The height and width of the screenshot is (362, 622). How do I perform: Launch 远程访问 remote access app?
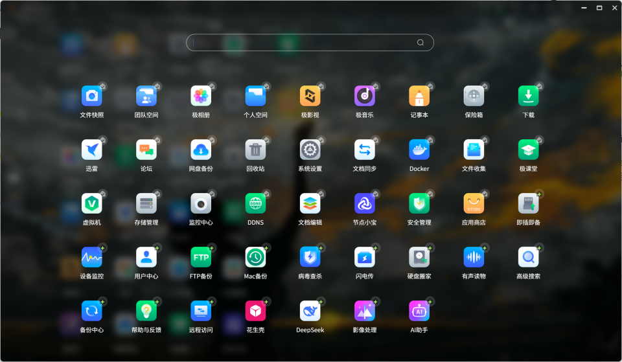[201, 311]
